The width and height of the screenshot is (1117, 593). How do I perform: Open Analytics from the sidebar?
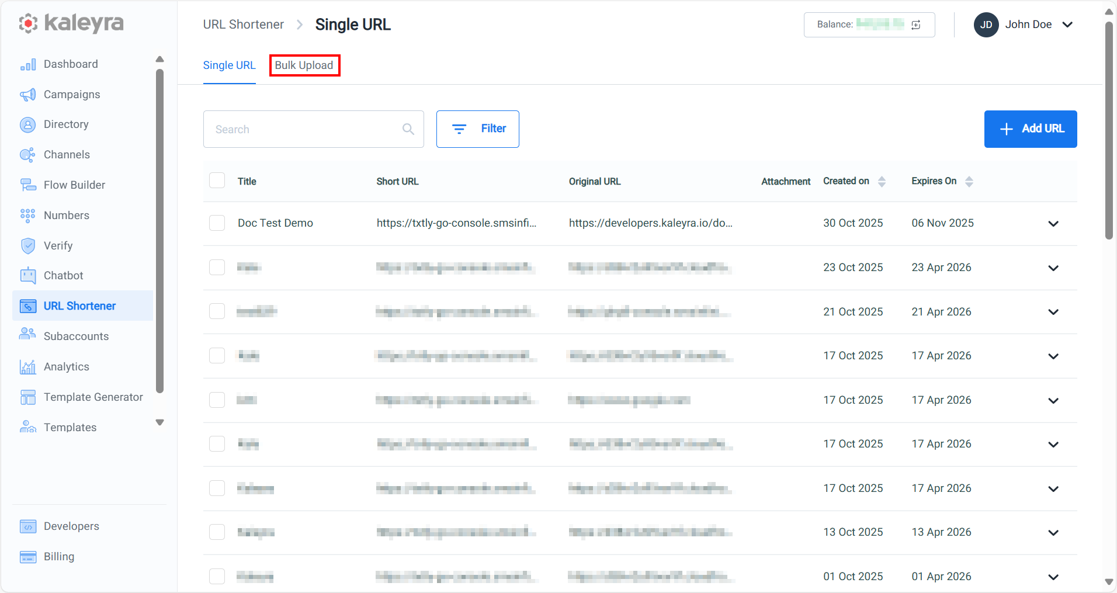(67, 367)
